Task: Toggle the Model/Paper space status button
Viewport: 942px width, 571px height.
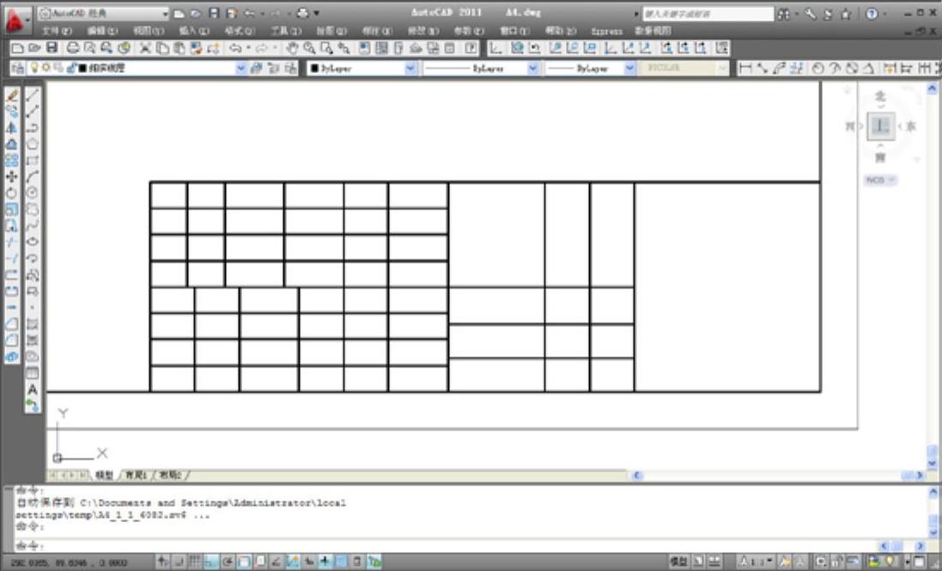Action: (678, 562)
